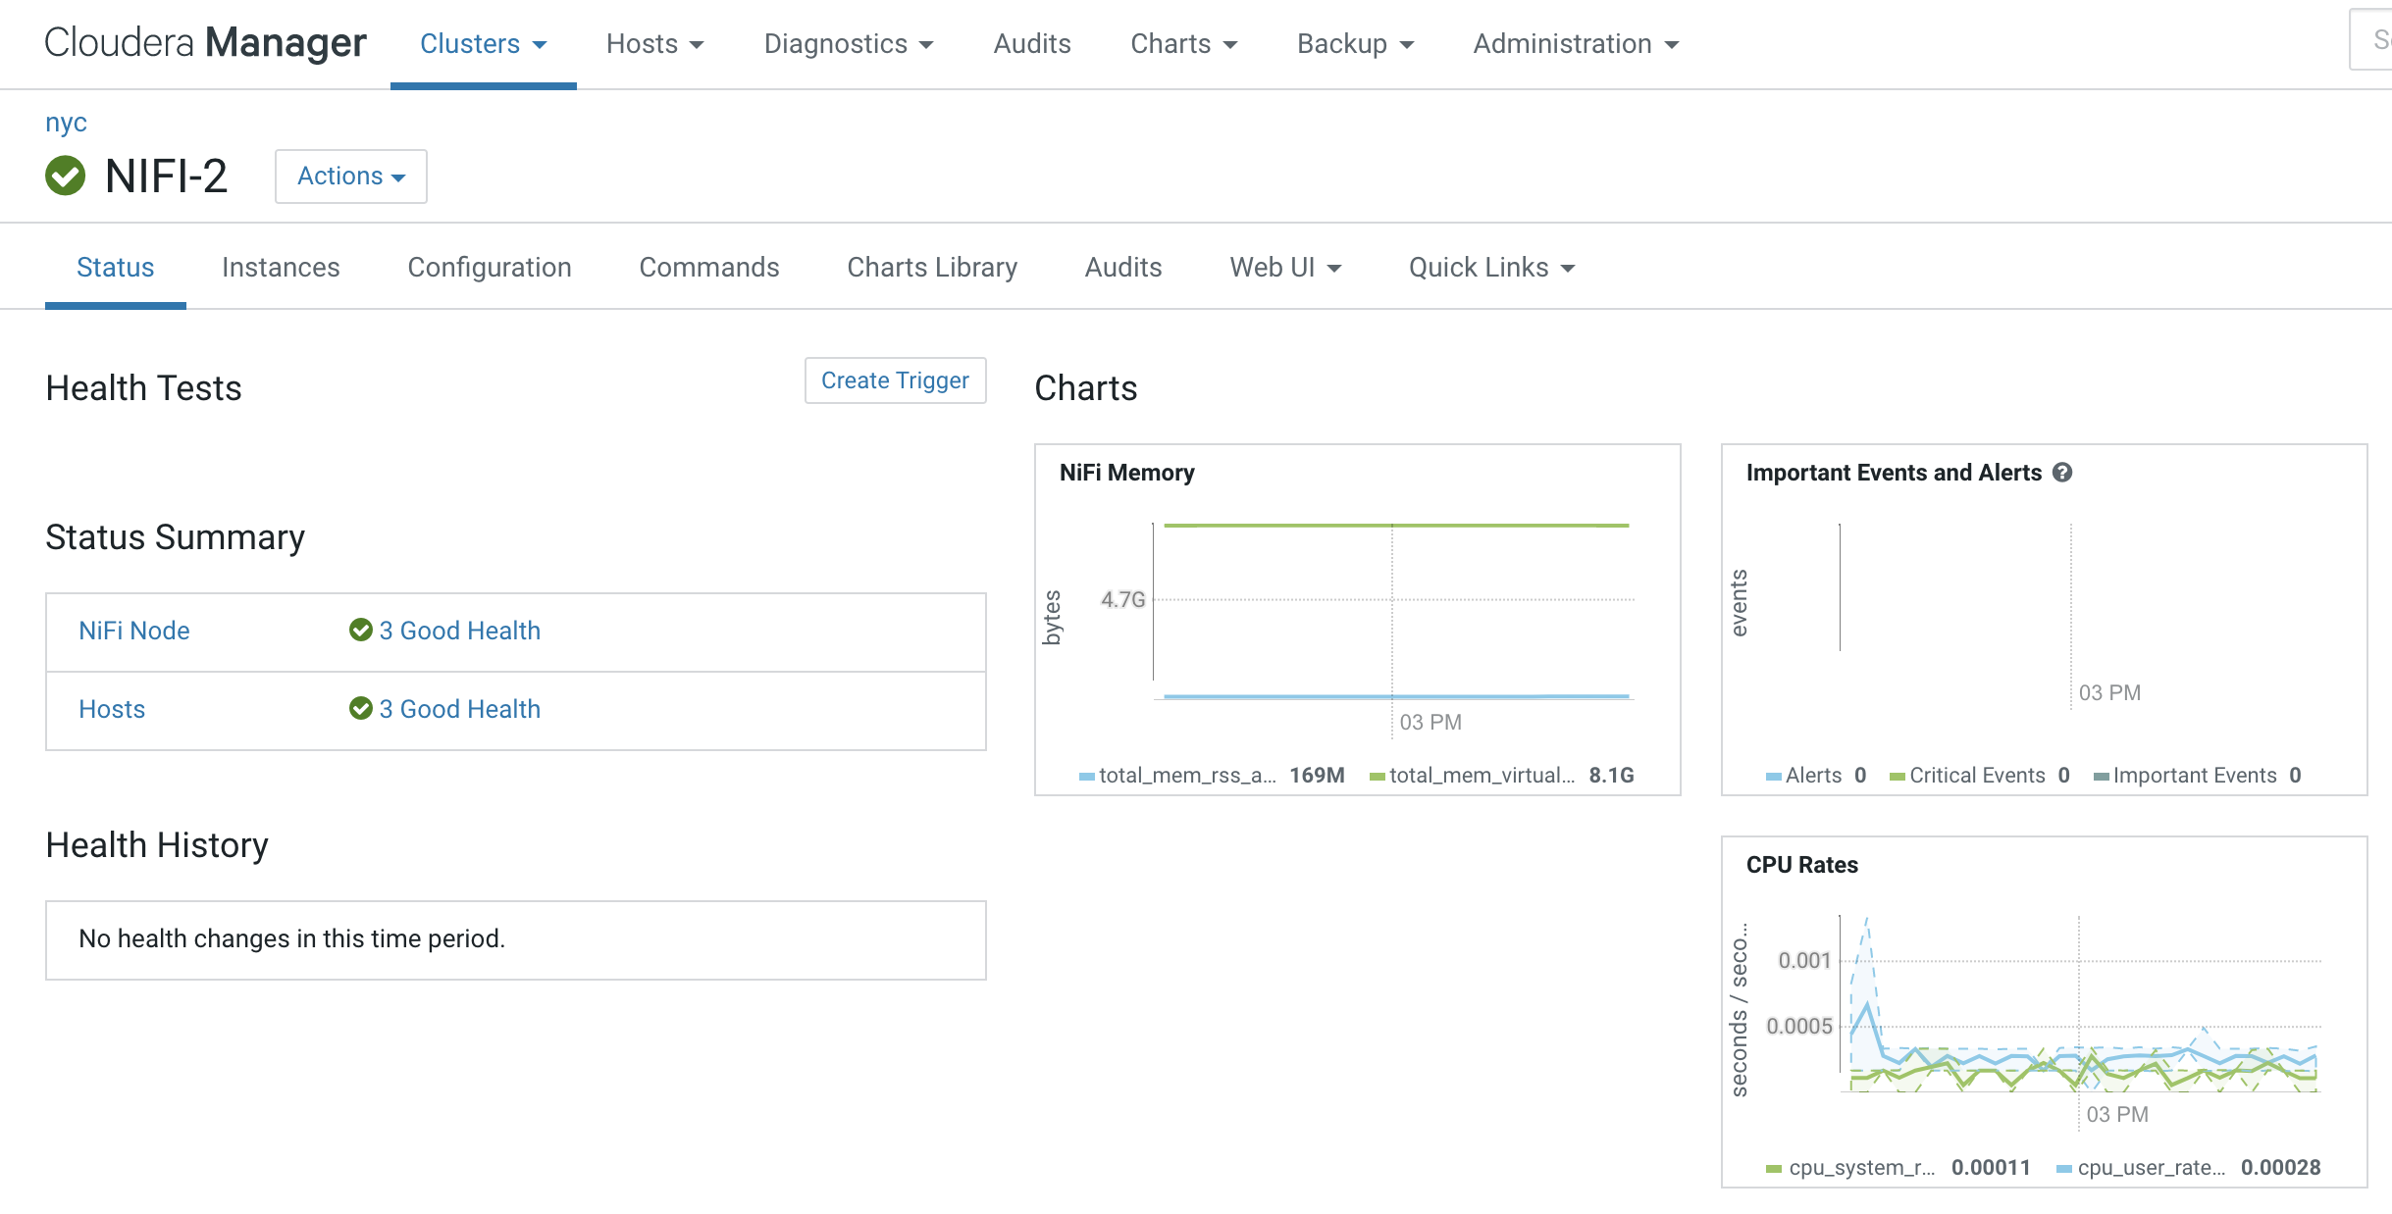Click the Create Trigger button
This screenshot has height=1214, width=2392.
[894, 380]
